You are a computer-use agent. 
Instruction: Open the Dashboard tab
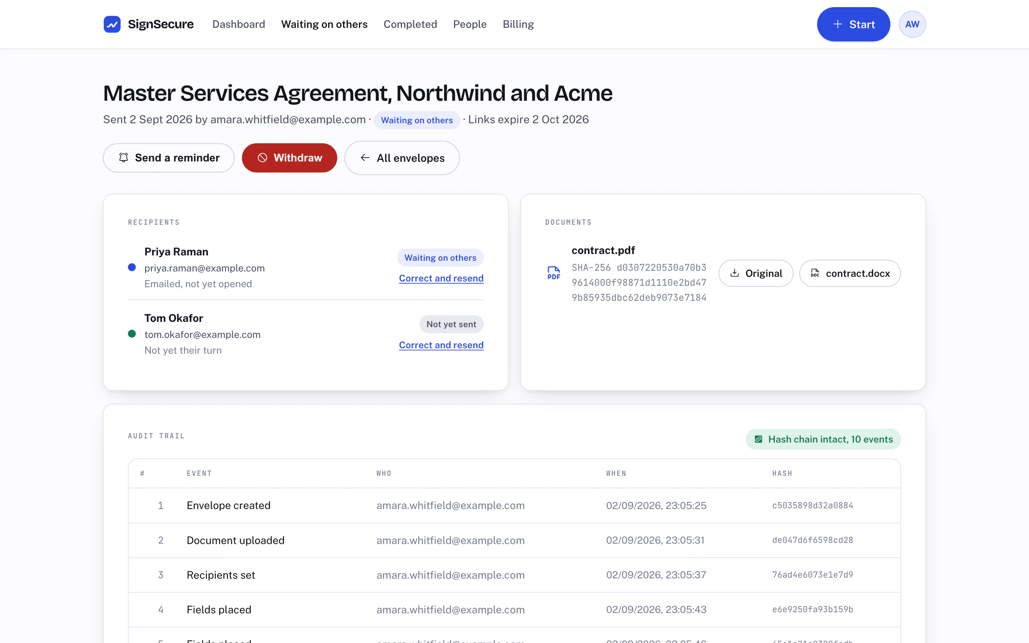[239, 24]
